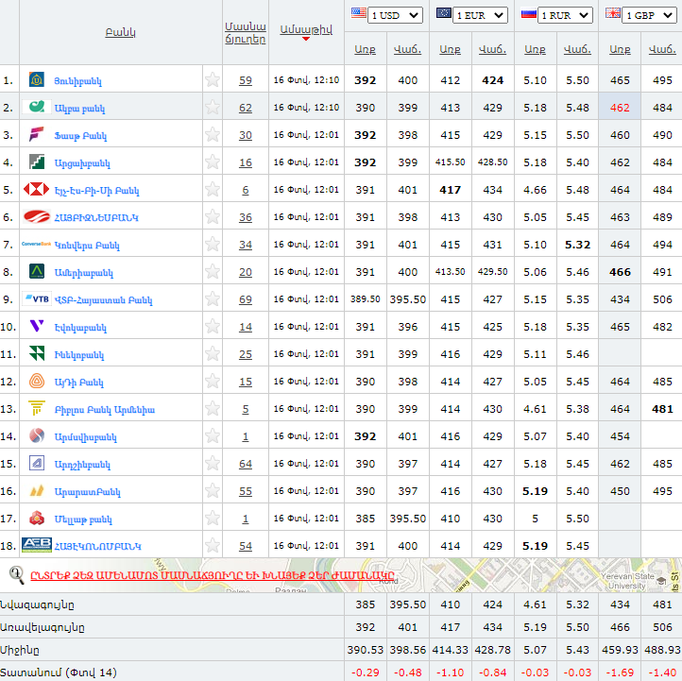Click the 389.50 USD value in row 9
The width and height of the screenshot is (682, 681).
[366, 299]
